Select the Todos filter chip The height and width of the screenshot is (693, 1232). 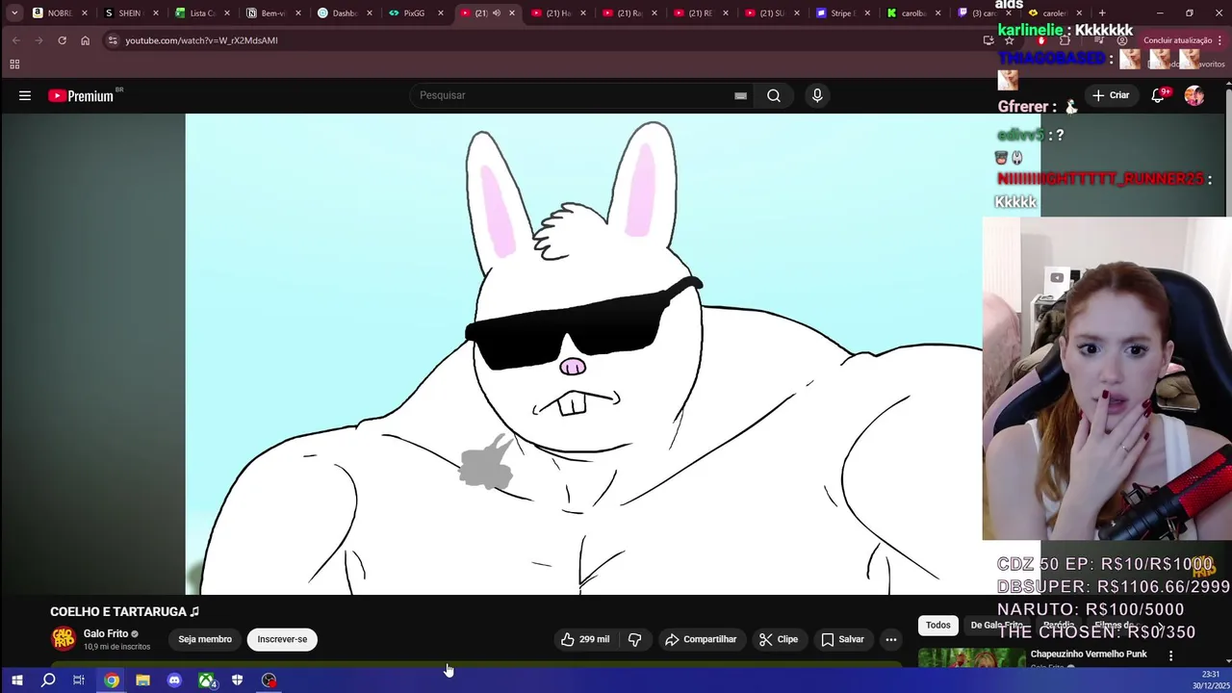pyautogui.click(x=938, y=625)
